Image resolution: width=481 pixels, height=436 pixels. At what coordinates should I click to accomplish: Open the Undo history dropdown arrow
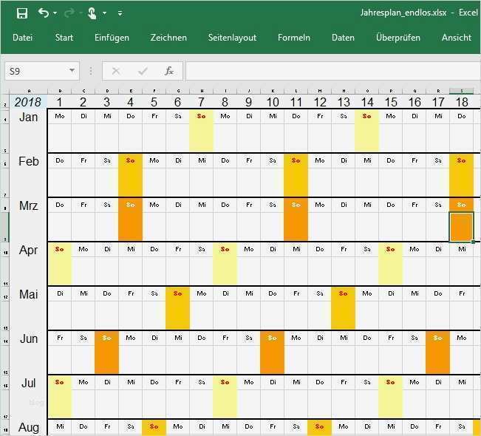55,13
